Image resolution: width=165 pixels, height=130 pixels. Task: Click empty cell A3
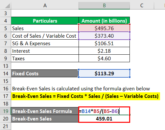pyautogui.click(x=45, y=13)
